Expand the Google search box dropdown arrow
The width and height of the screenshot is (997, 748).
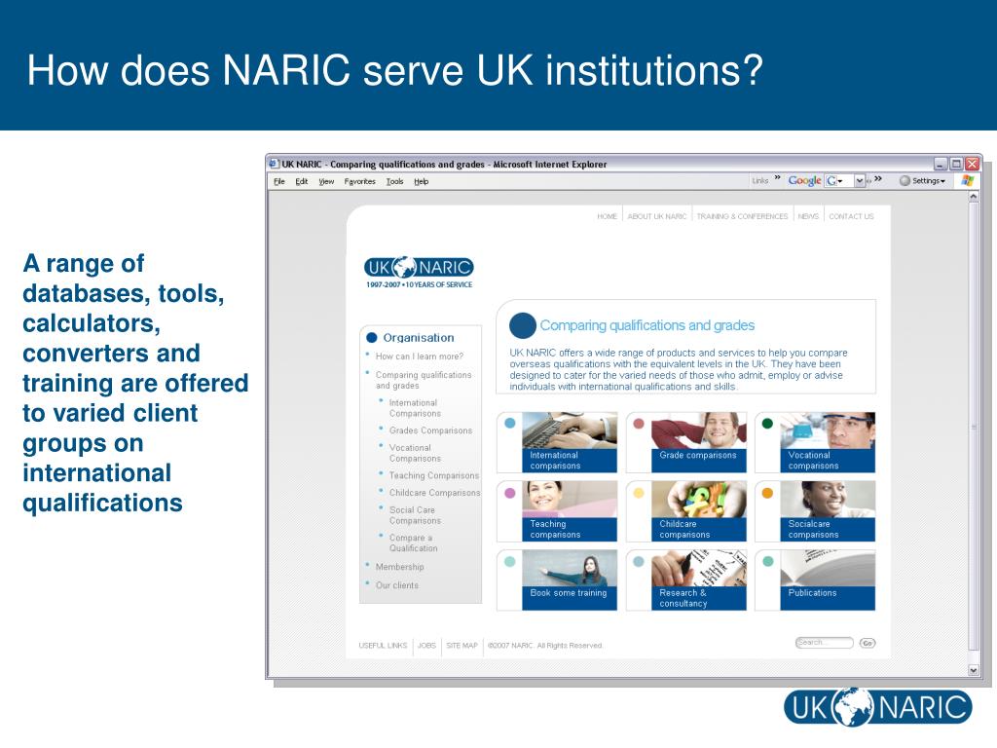click(x=860, y=180)
